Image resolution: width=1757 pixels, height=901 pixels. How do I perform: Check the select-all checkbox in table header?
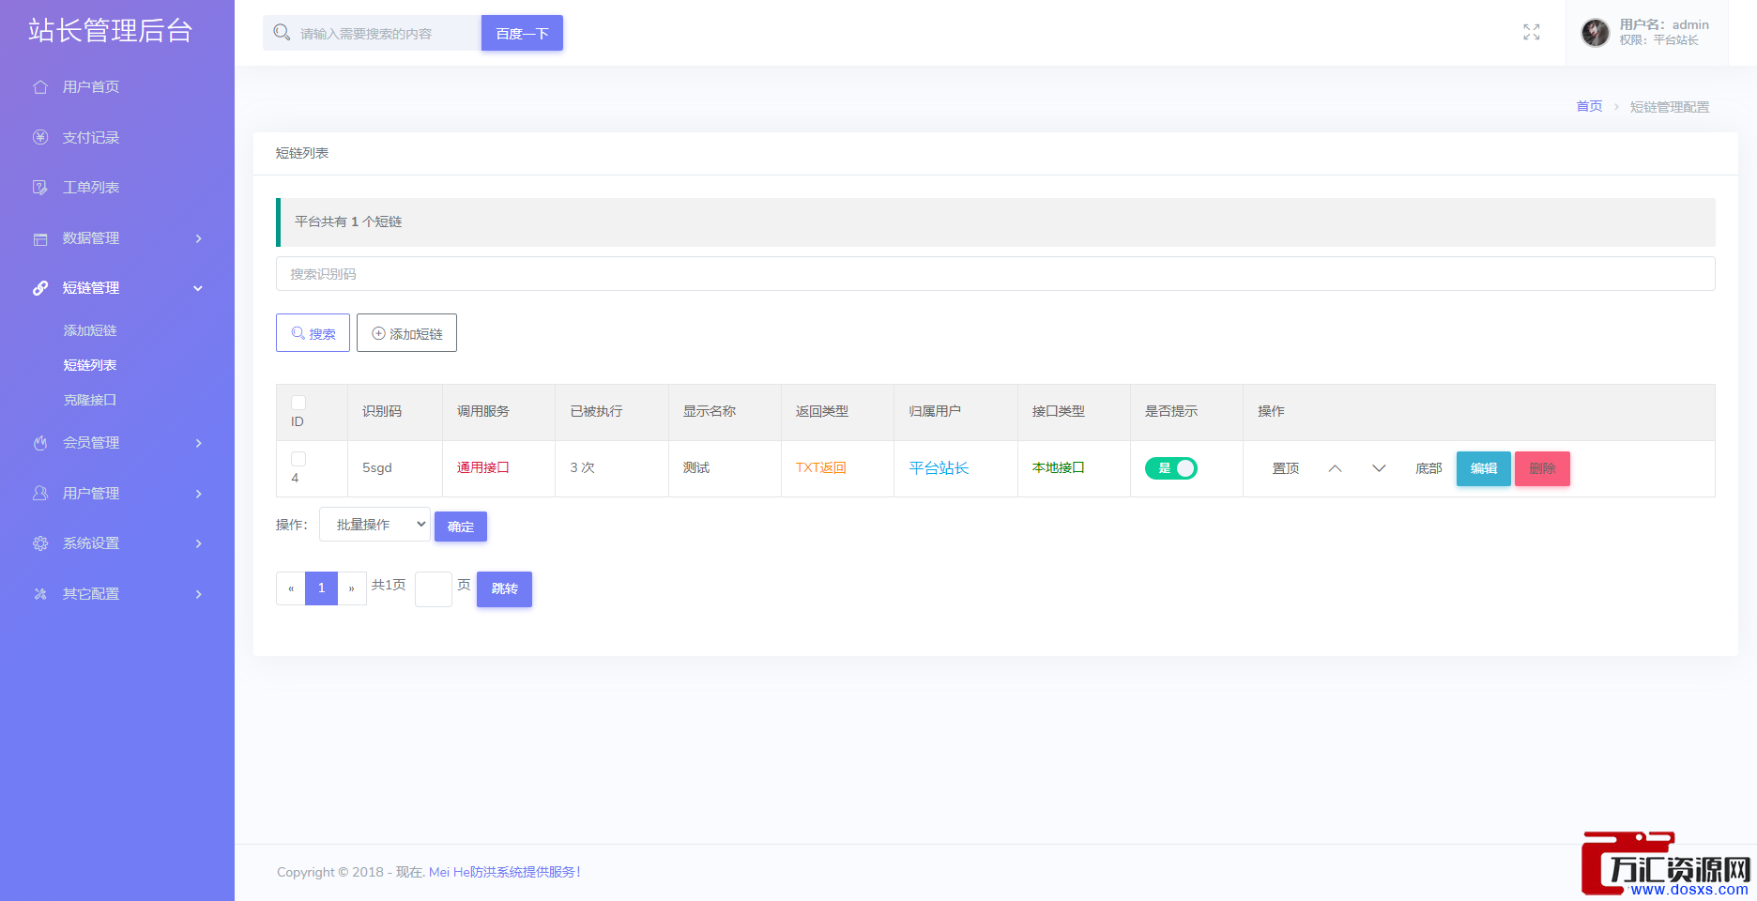coord(298,403)
